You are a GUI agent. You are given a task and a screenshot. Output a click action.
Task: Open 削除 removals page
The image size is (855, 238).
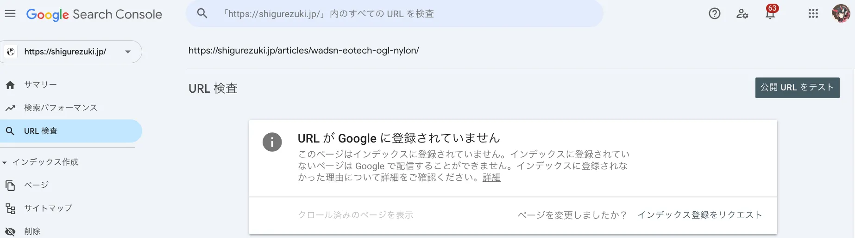[x=32, y=231]
